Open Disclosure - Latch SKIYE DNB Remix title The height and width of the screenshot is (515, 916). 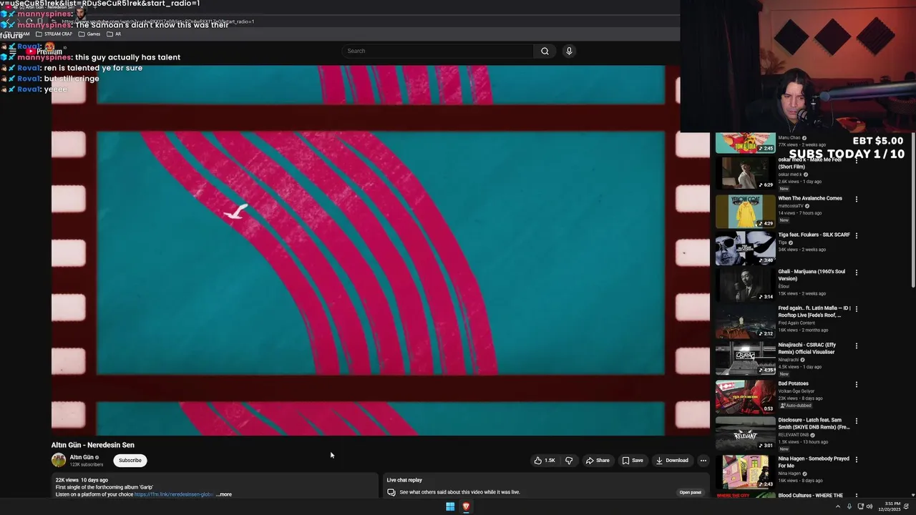pyautogui.click(x=814, y=423)
